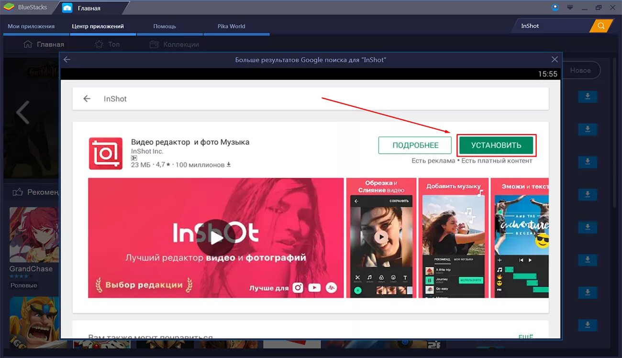
Task: Click the 15:55 clock in emulator status bar
Action: click(548, 74)
